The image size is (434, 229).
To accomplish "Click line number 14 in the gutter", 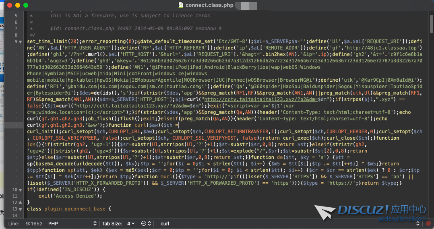I will tap(14, 215).
